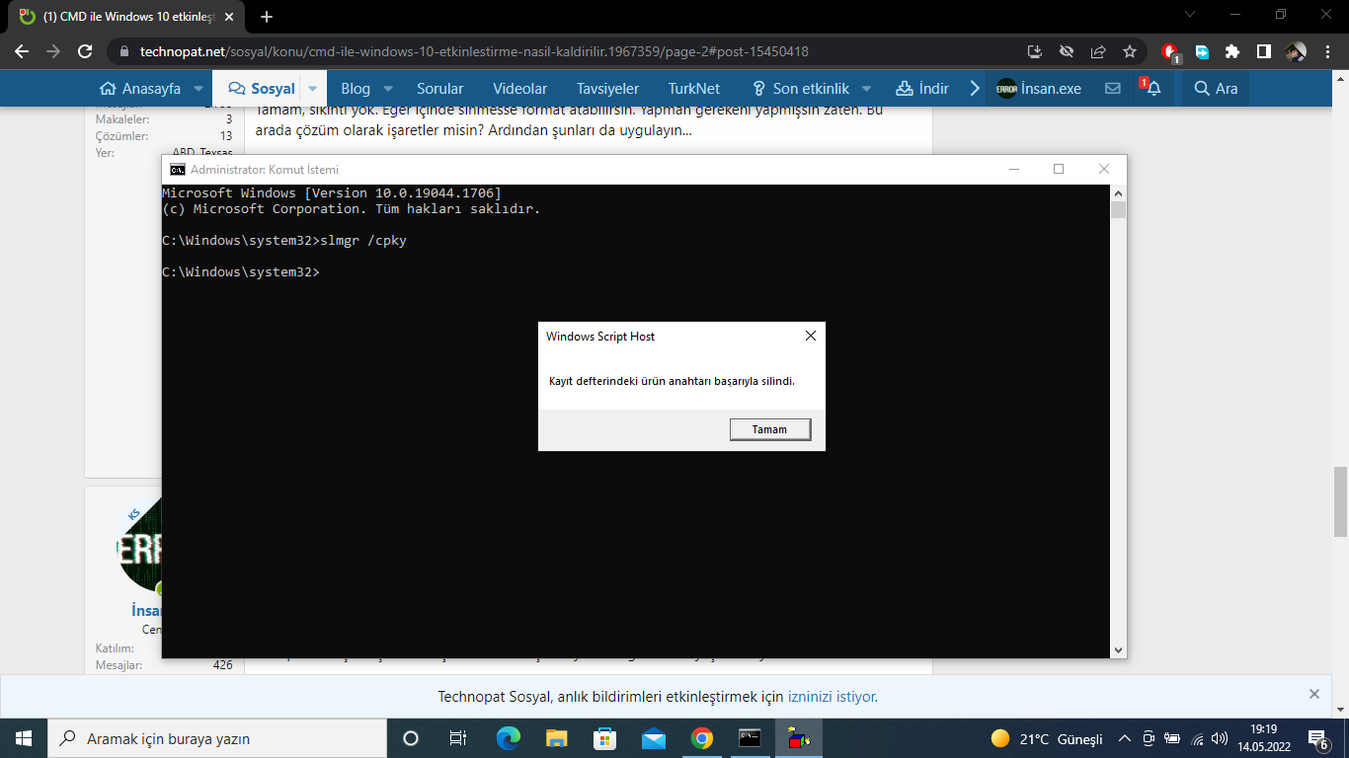Go to Anasayfa in the forum navbar
The height and width of the screenshot is (758, 1349).
coord(141,88)
